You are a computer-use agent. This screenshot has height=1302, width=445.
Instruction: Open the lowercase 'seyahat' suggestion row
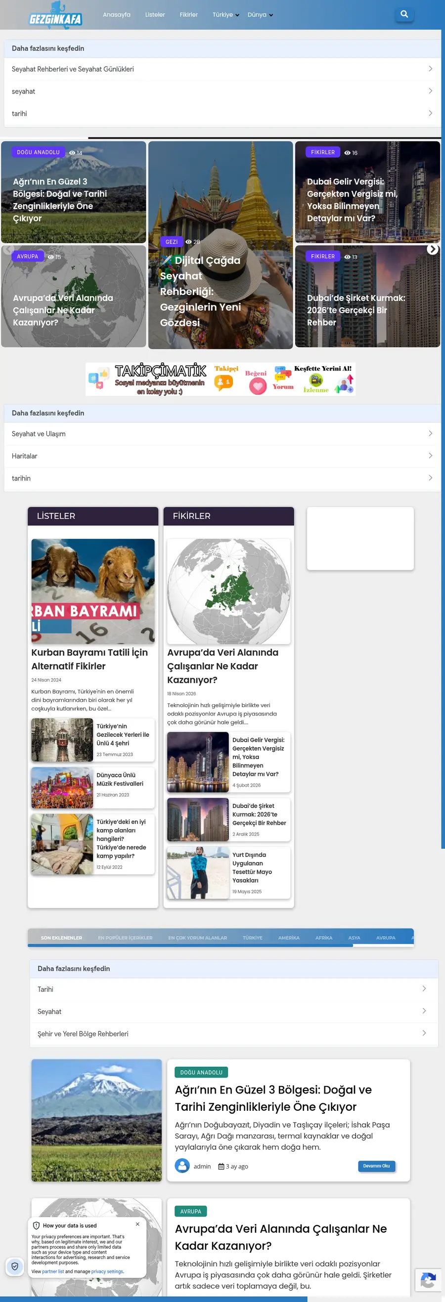pos(222,91)
